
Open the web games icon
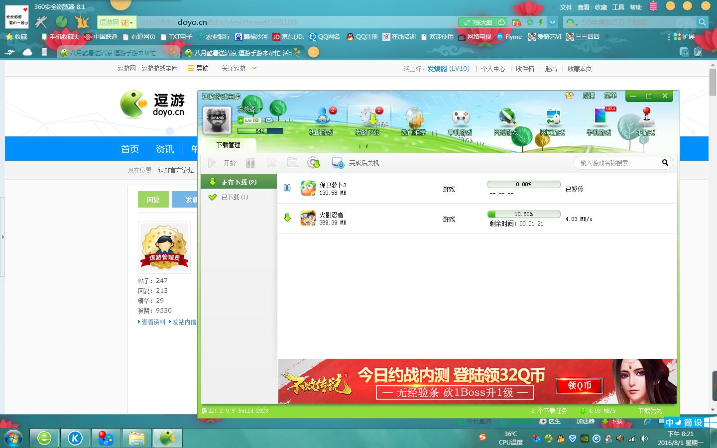553,121
